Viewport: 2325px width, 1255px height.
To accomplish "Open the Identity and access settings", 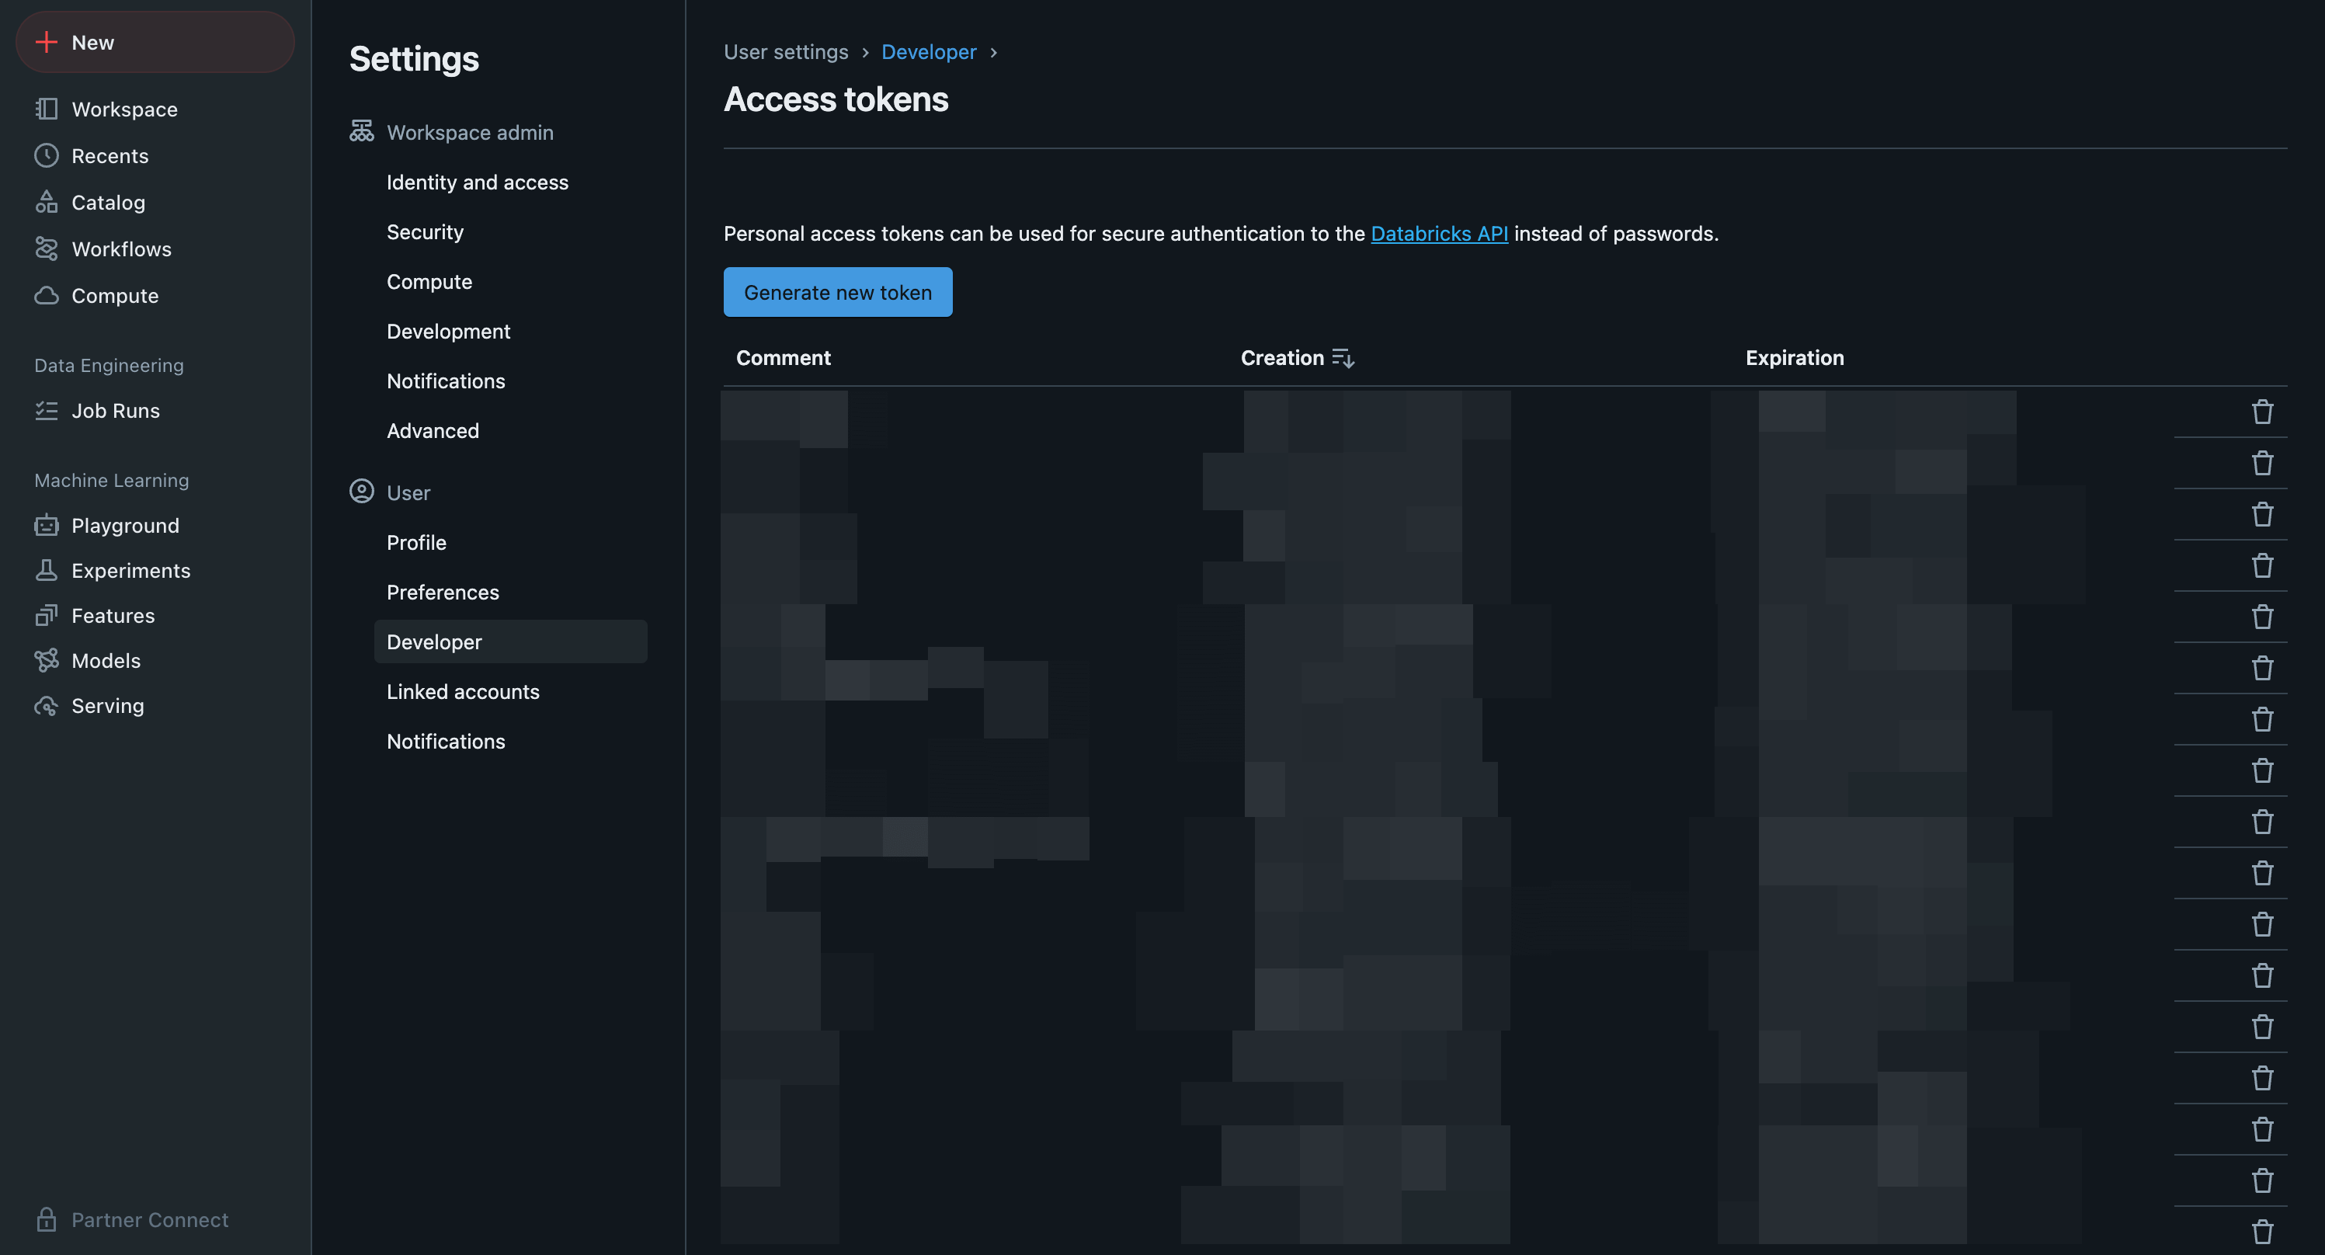I will 477,183.
